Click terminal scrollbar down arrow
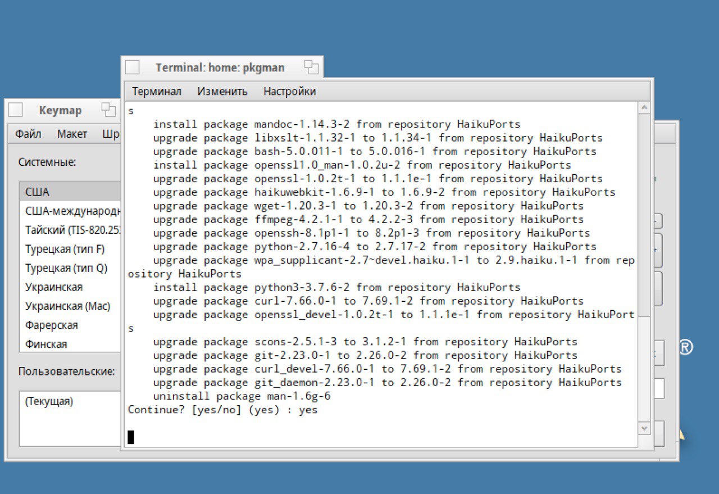Image resolution: width=719 pixels, height=494 pixels. coord(645,428)
